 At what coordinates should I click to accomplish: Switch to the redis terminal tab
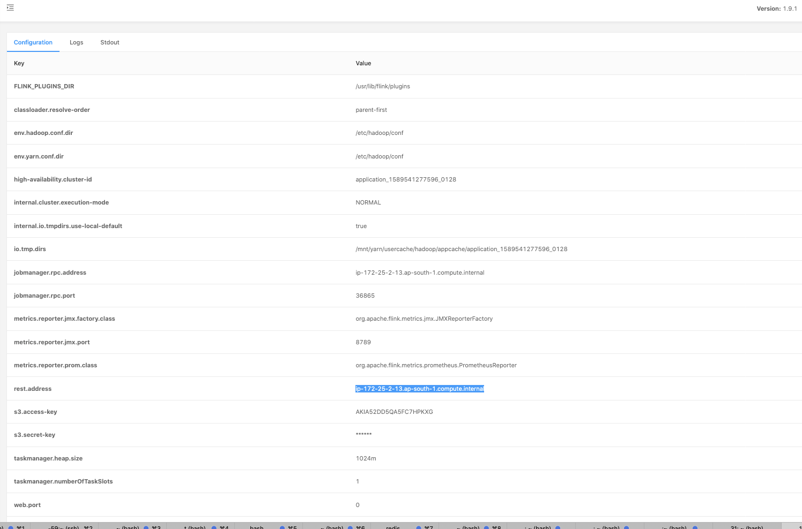pyautogui.click(x=393, y=527)
